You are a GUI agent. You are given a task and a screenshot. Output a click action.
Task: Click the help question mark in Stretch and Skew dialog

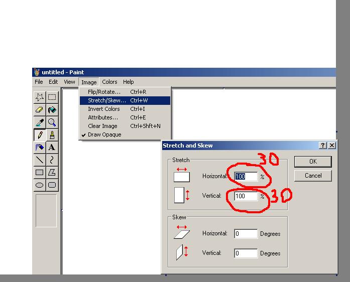323,146
